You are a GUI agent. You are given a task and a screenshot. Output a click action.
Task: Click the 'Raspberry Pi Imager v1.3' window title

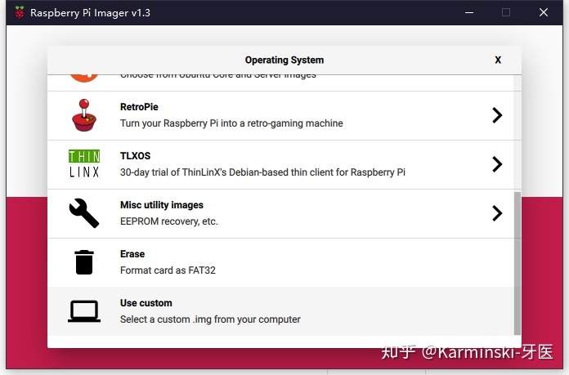click(90, 13)
